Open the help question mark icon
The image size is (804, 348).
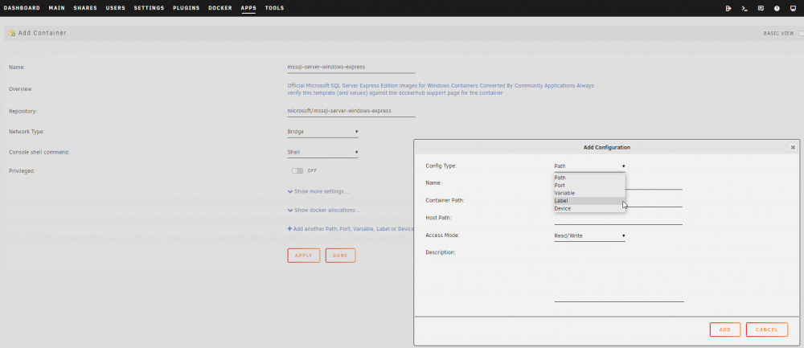click(x=777, y=8)
